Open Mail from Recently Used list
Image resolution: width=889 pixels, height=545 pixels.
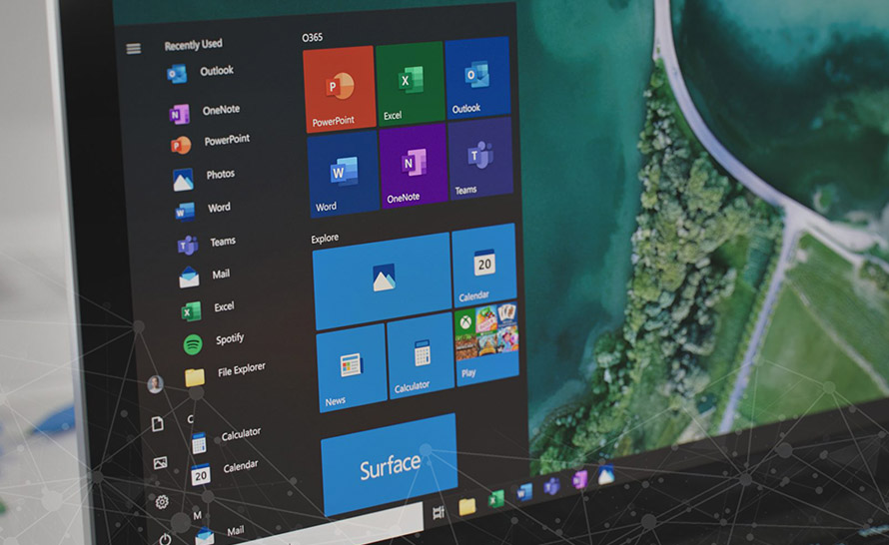(x=205, y=276)
